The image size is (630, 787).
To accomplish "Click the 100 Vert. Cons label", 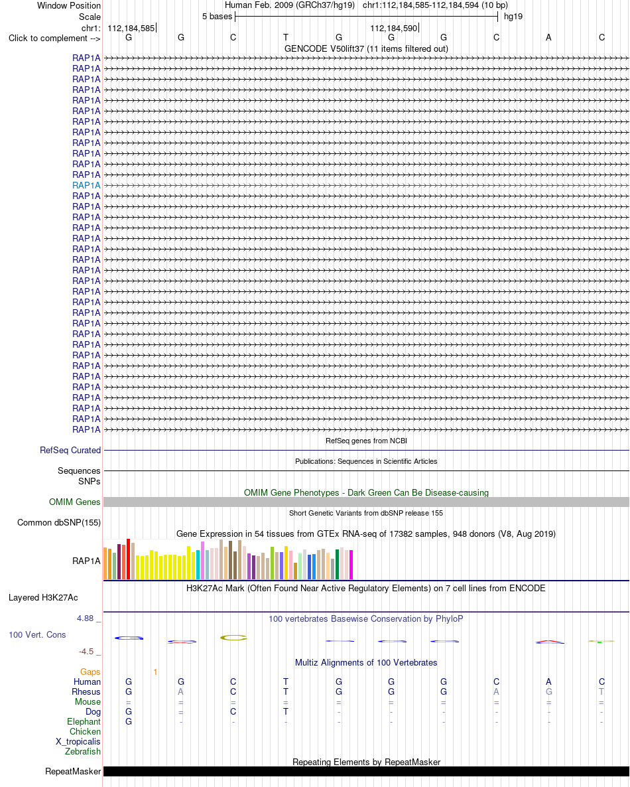I will click(37, 635).
